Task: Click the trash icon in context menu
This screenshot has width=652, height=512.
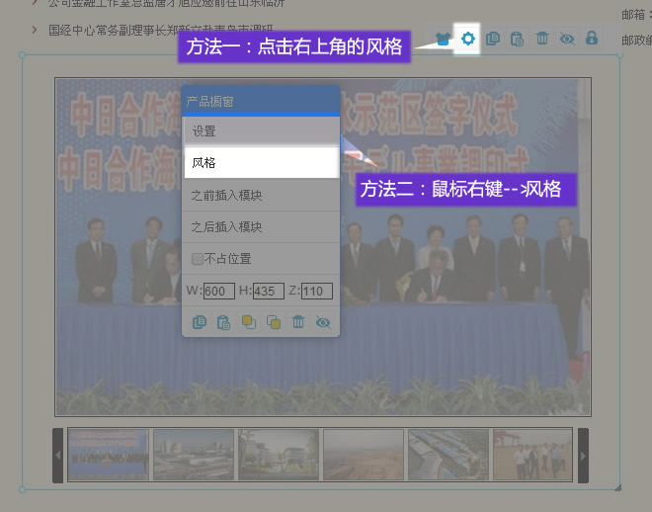Action: (x=298, y=322)
